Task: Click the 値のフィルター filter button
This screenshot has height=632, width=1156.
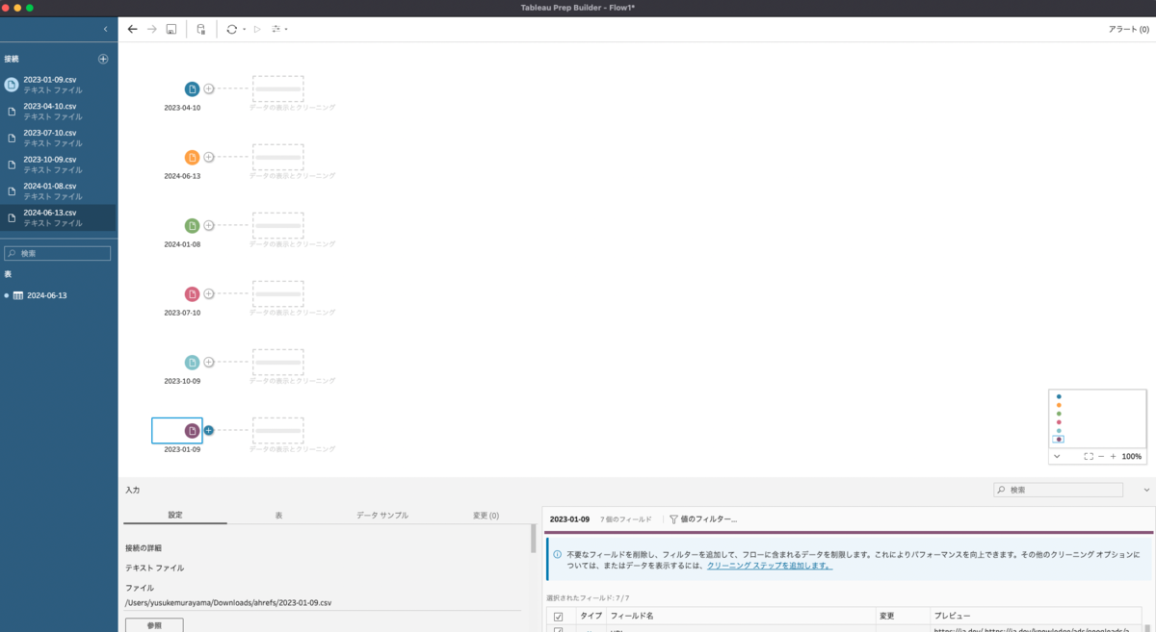Action: tap(703, 519)
